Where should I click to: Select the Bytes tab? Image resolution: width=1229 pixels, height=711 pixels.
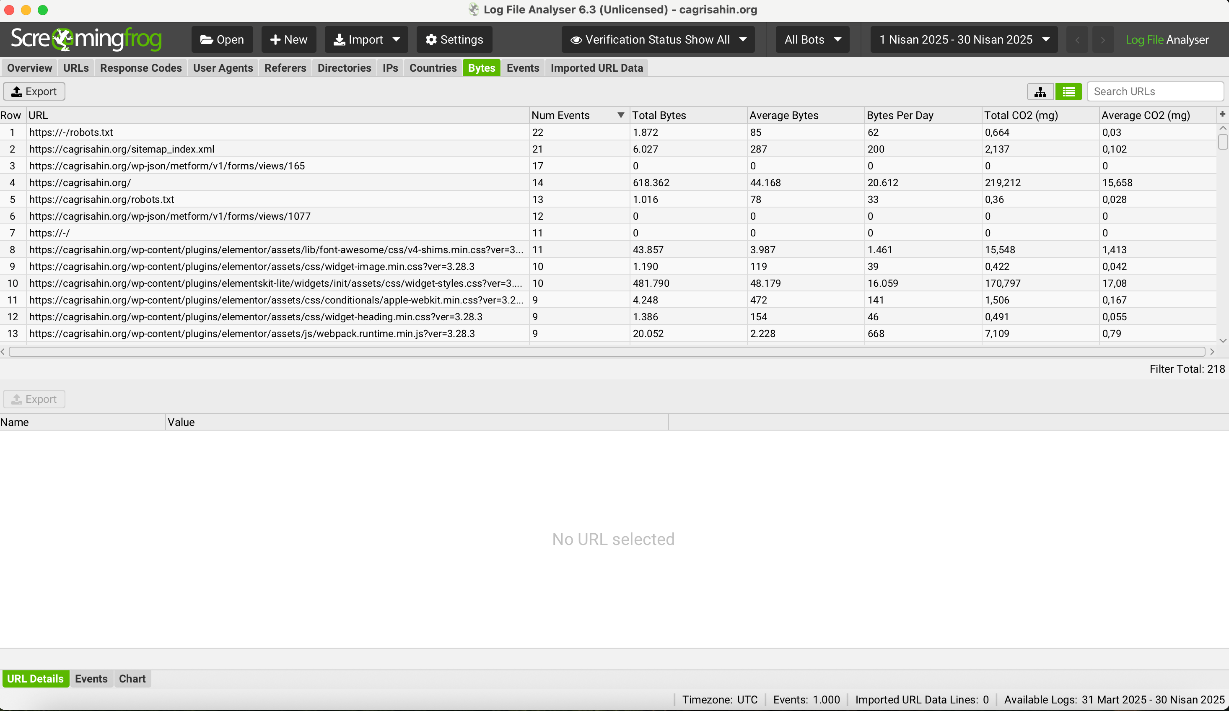(481, 68)
